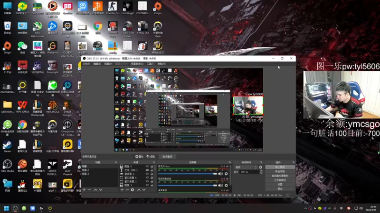The height and width of the screenshot is (213, 380).
Task: Adjust the 时长 300 ms duration stepper
Action: (261, 172)
